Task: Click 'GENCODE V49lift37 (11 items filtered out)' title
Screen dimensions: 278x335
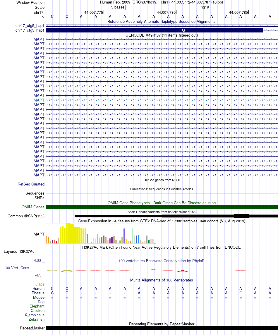Action: click(162, 35)
